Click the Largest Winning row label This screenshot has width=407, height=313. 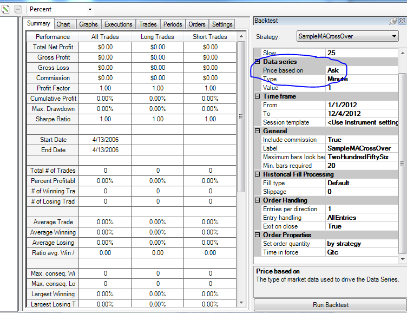click(53, 294)
